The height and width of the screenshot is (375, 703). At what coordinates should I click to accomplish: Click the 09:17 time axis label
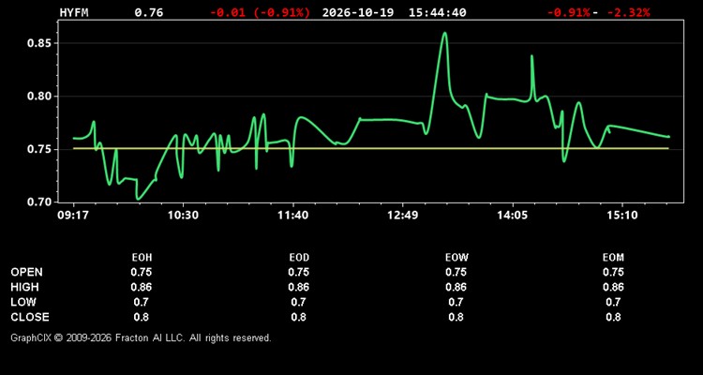coord(72,216)
